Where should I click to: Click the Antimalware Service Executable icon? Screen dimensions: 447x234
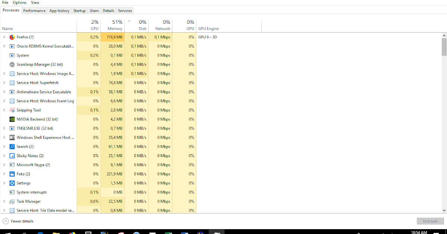12,92
